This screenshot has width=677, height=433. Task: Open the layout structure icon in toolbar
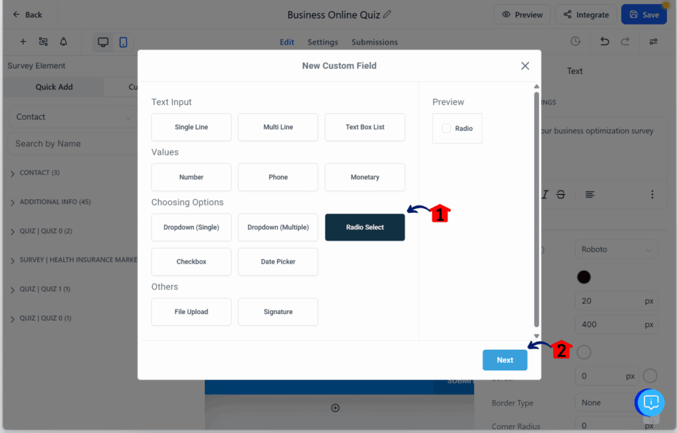43,42
